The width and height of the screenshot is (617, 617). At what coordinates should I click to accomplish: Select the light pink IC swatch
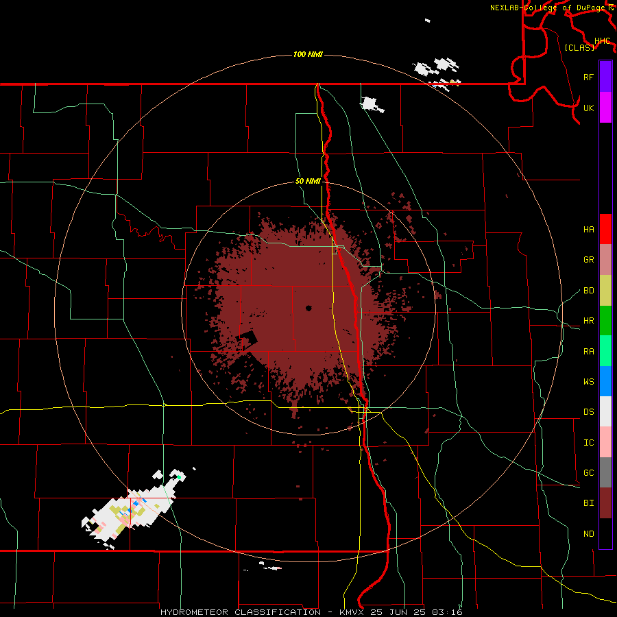pyautogui.click(x=605, y=442)
